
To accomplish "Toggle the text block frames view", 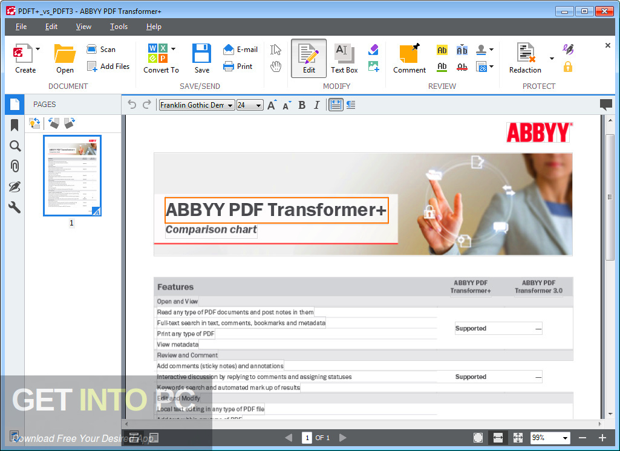I will pos(336,105).
